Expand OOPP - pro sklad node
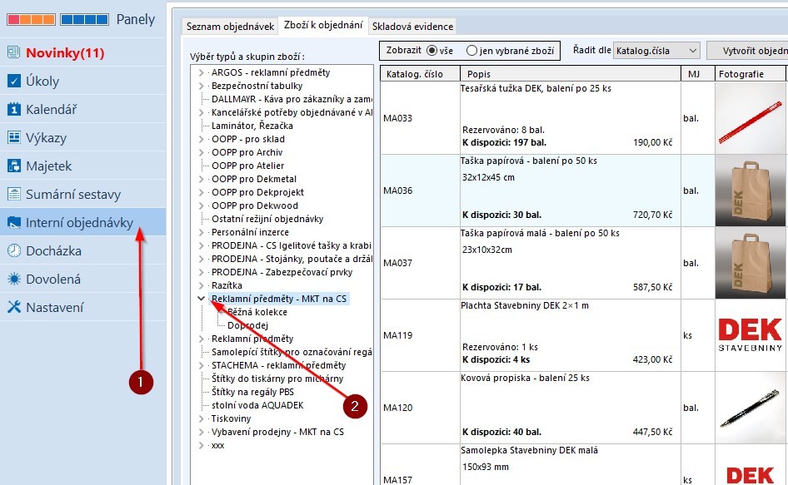 [201, 139]
